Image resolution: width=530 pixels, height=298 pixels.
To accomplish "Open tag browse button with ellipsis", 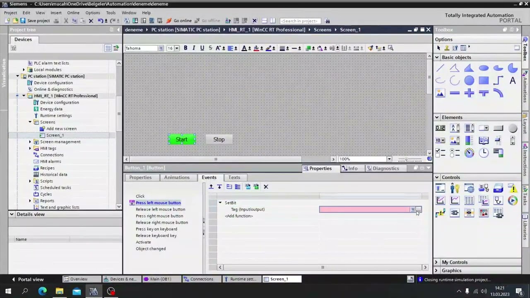I will [418, 209].
